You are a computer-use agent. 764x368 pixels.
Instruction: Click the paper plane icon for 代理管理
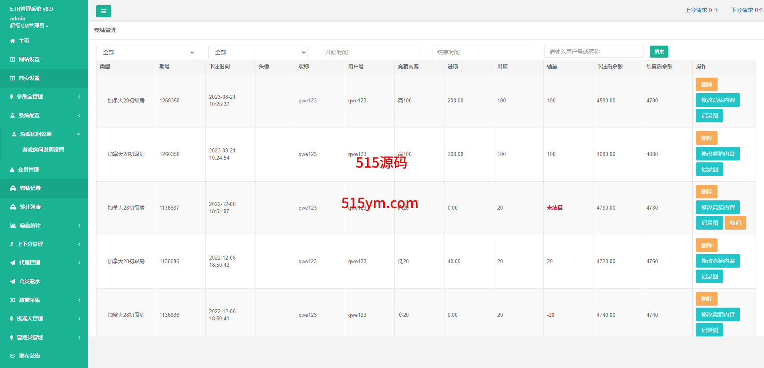coord(13,263)
